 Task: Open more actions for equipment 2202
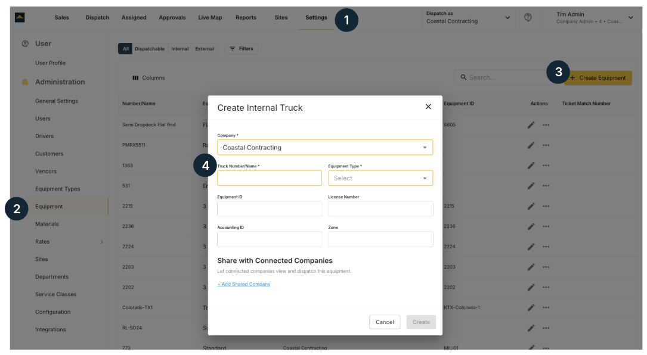[x=546, y=287]
